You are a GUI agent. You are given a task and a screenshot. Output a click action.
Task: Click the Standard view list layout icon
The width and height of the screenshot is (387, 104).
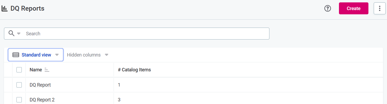coord(16,55)
